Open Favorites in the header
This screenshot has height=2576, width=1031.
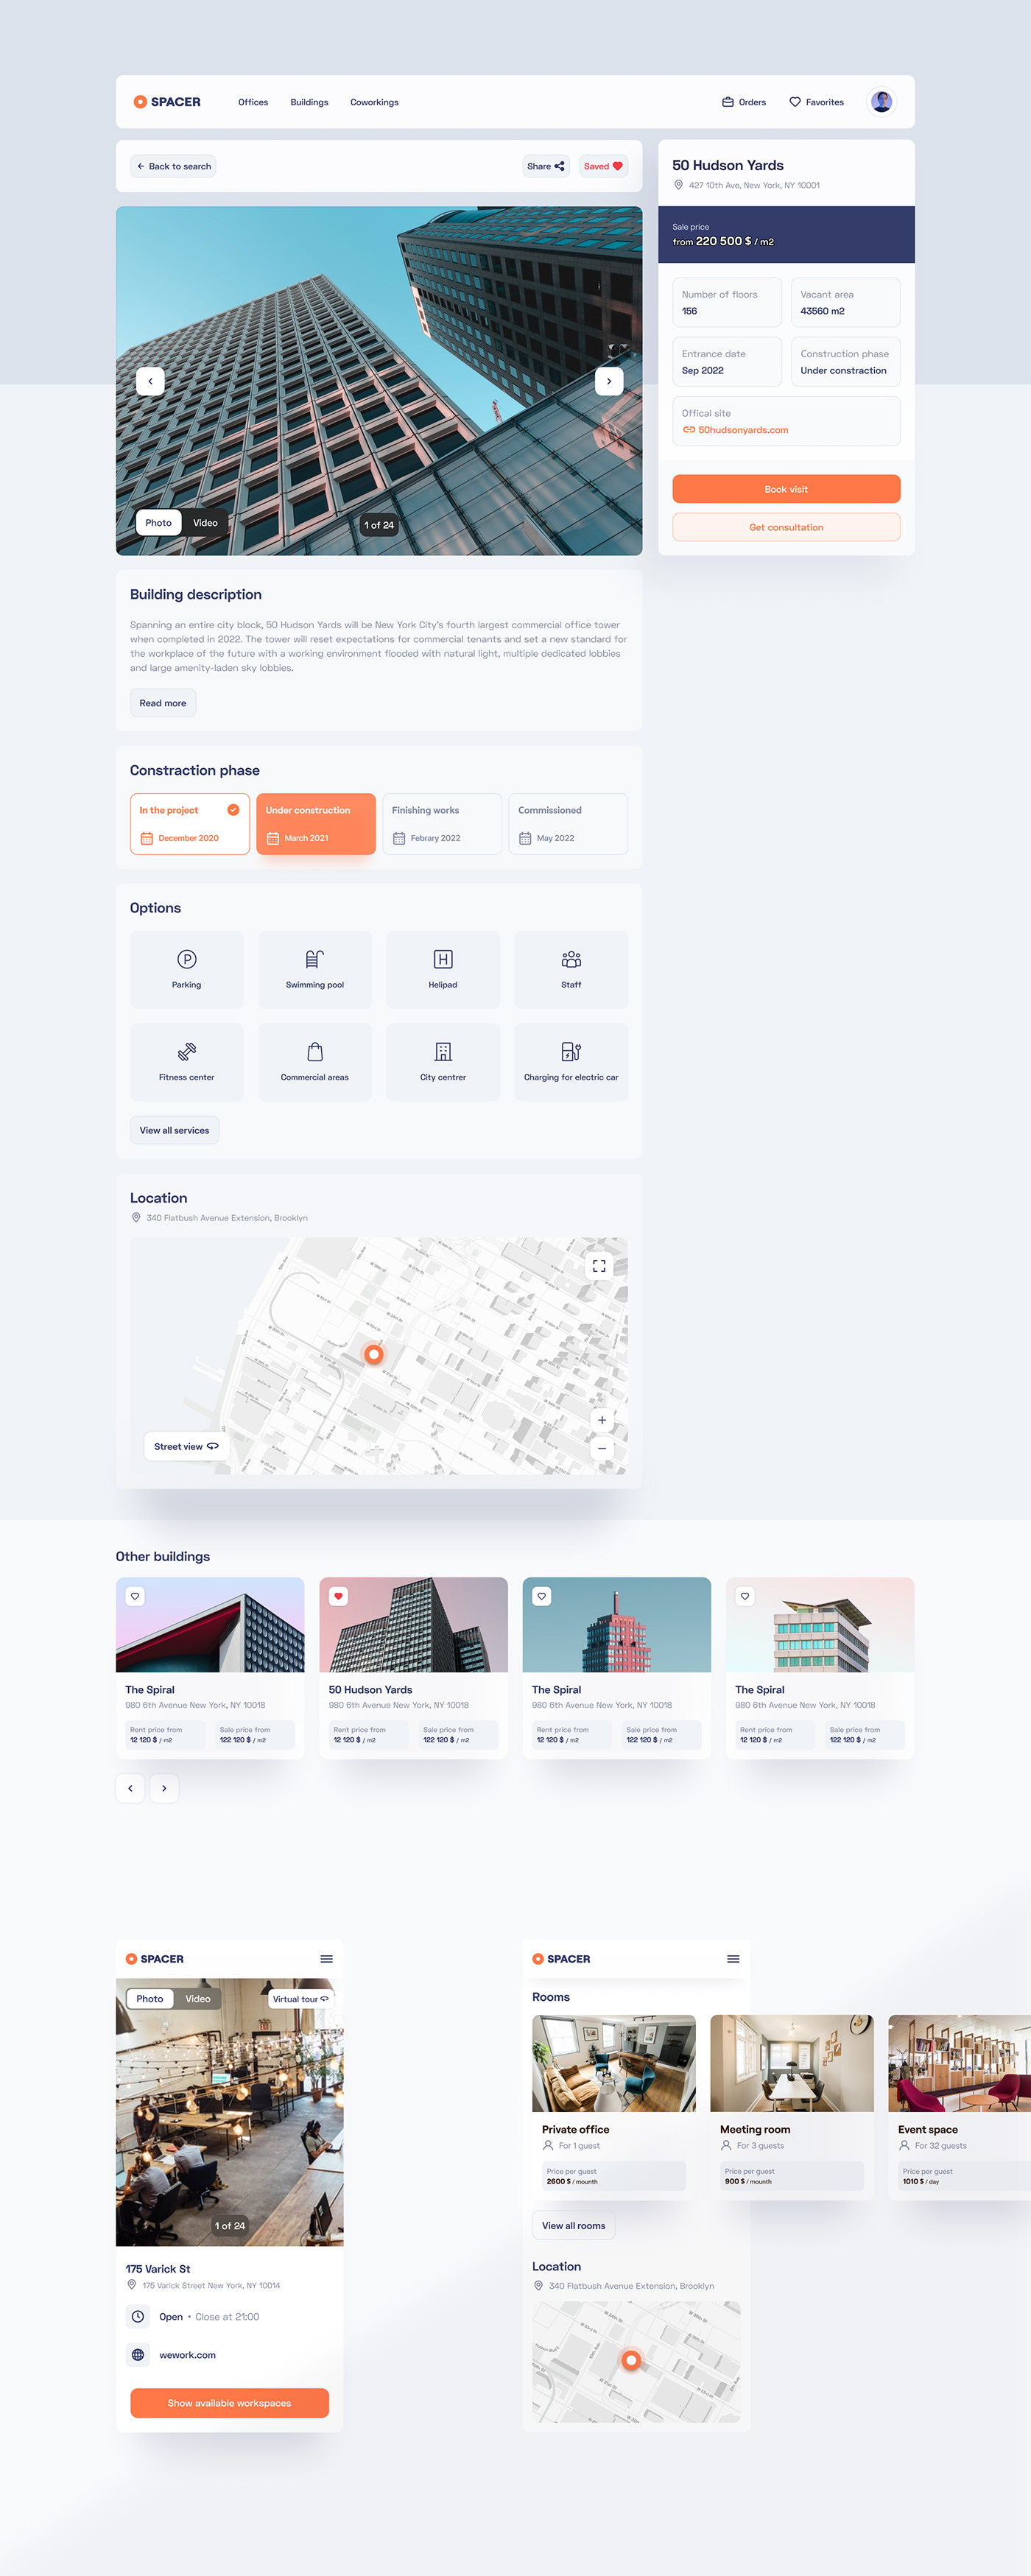tap(816, 102)
